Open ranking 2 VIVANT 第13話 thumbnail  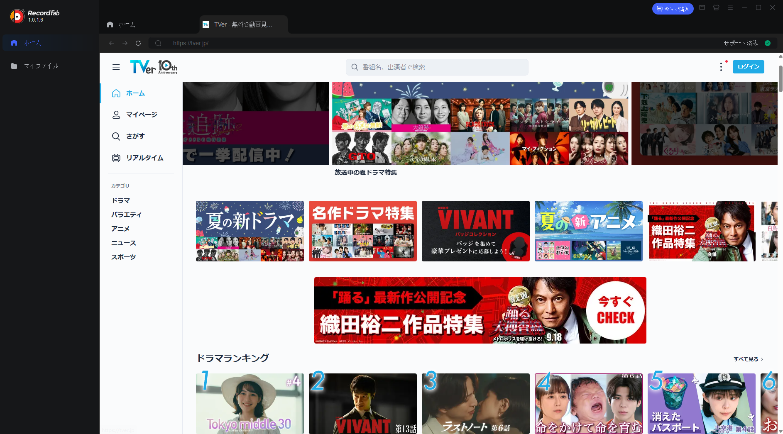tap(363, 404)
